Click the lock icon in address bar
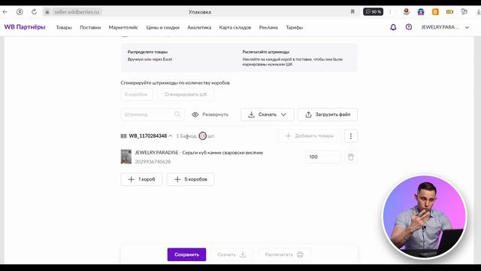The height and width of the screenshot is (271, 481). 47,12
